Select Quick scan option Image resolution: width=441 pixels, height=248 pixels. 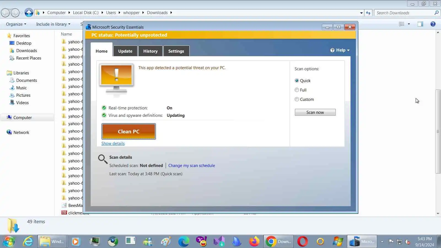(297, 80)
